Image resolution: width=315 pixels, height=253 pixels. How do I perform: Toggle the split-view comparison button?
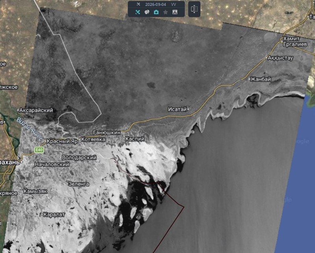(194, 9)
